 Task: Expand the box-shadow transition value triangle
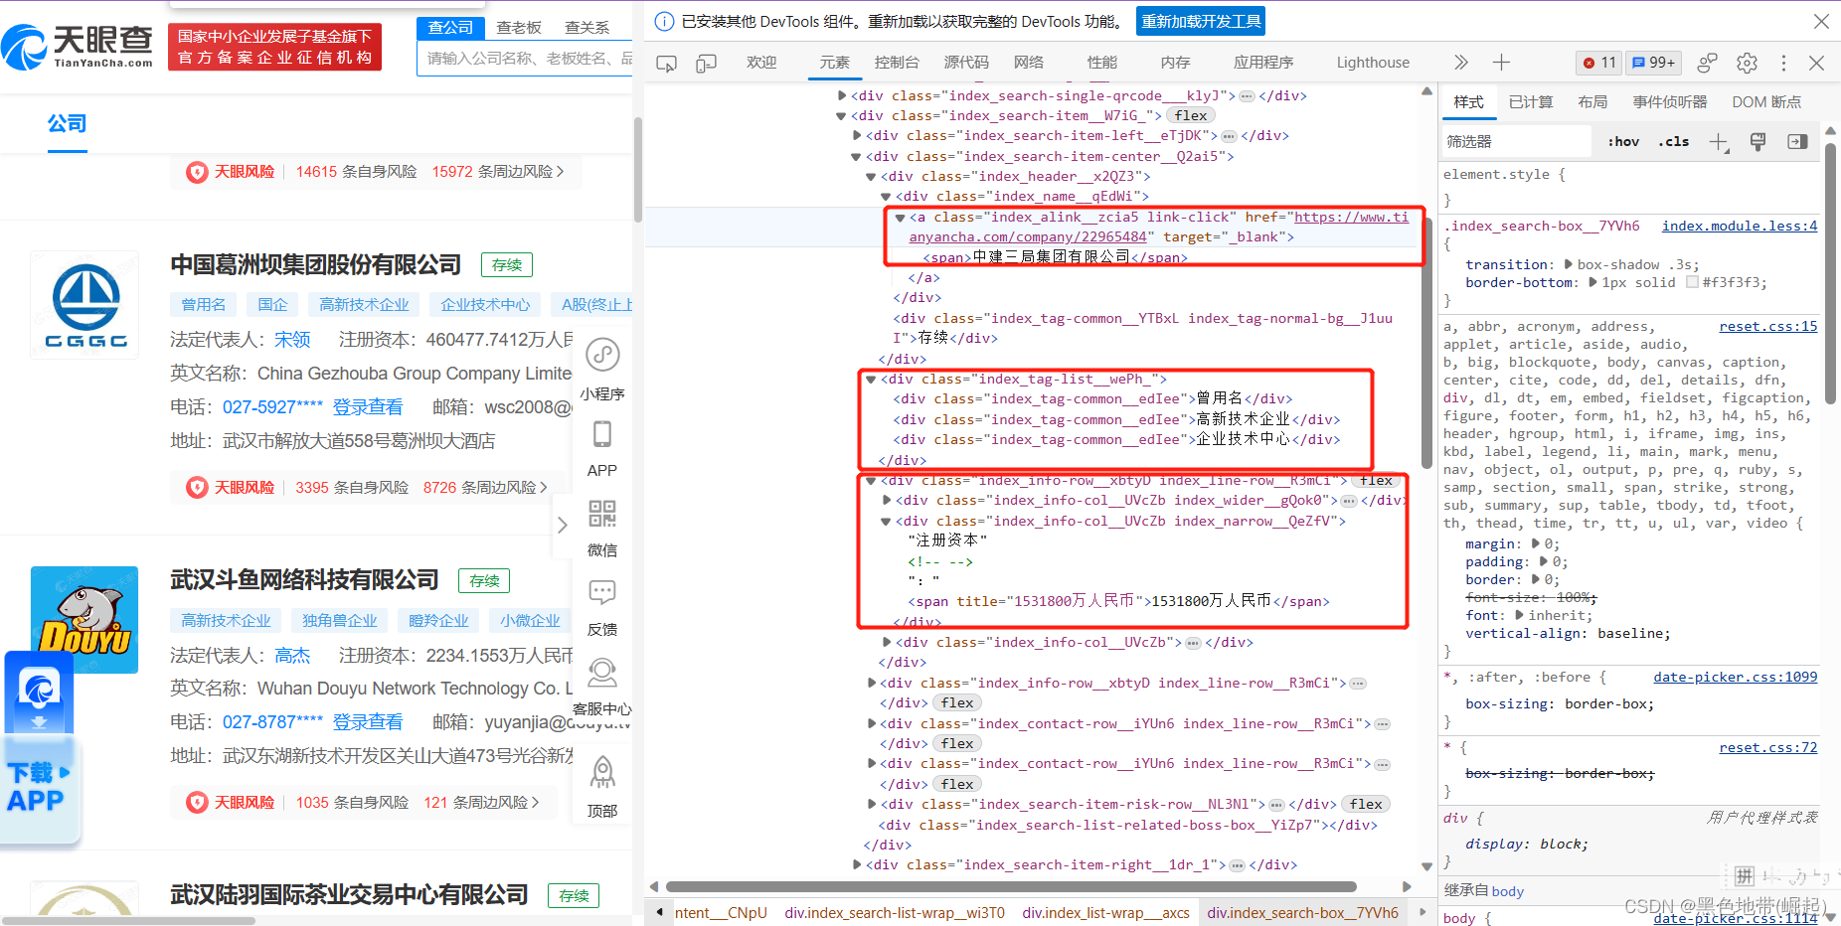1569,264
